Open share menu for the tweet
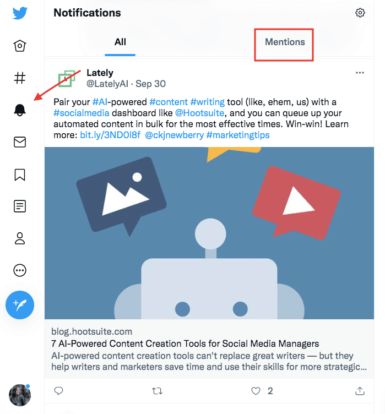Screen dimensions: 385x414 (360, 391)
